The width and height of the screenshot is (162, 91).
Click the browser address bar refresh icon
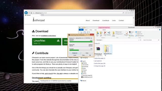[x=126, y=13]
